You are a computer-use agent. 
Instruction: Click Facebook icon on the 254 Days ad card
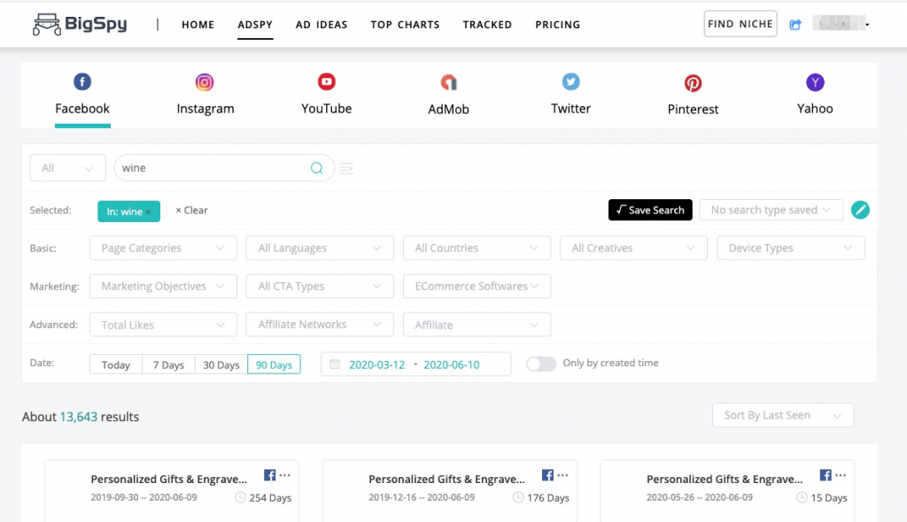tap(269, 475)
